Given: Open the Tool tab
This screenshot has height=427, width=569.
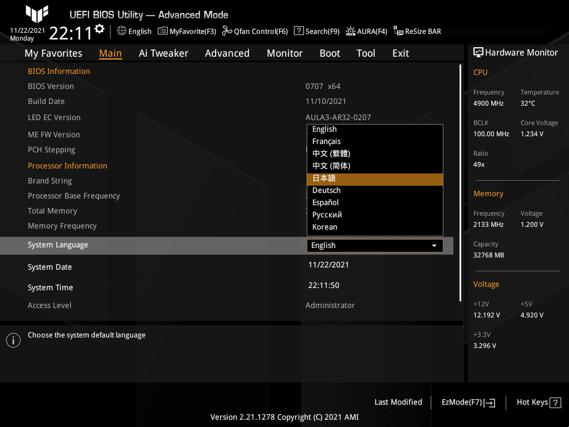Looking at the screenshot, I should pyautogui.click(x=366, y=53).
